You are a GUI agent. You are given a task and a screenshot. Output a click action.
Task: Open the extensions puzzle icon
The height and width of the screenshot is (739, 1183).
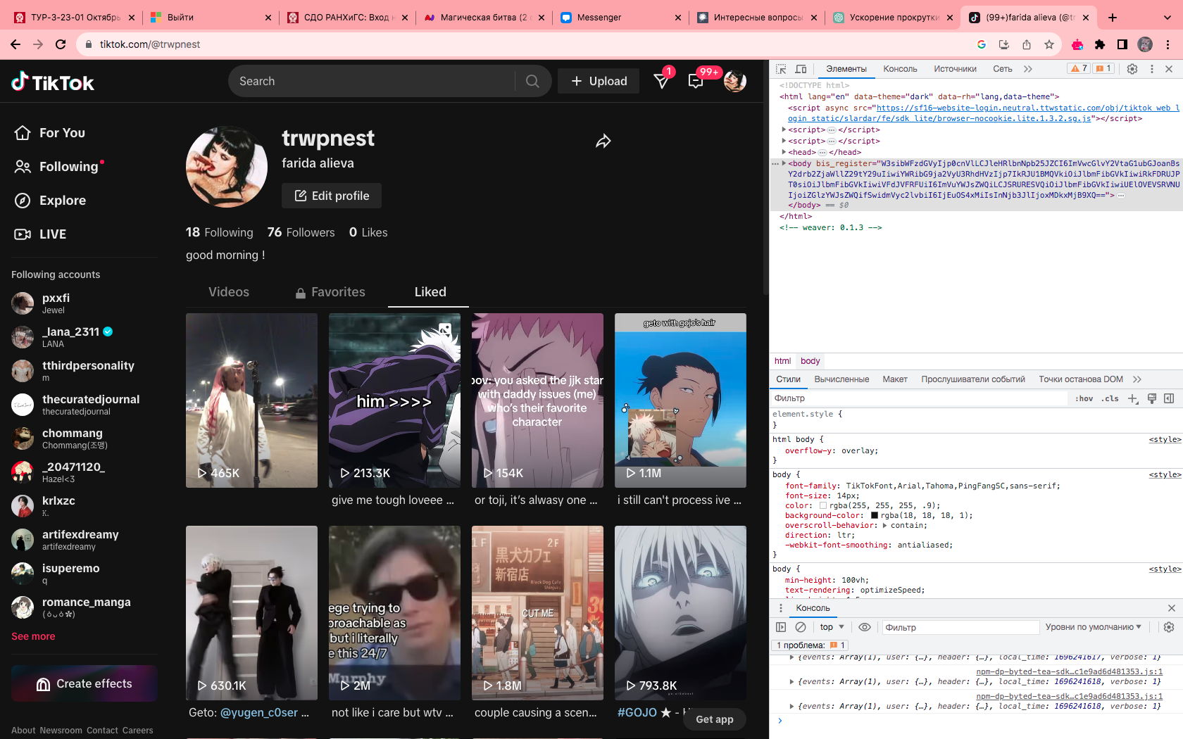point(1100,44)
